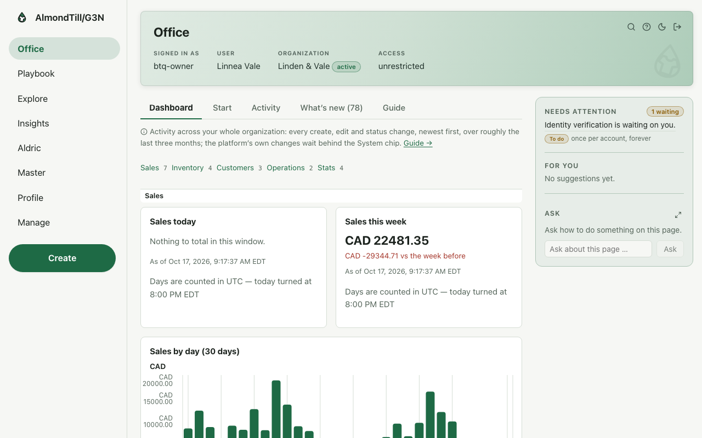Open search with the magnifier icon
Viewport: 702px width, 438px height.
(631, 27)
